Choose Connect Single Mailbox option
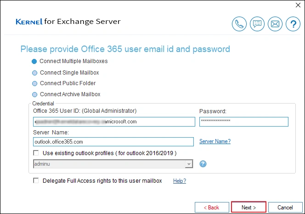 click(x=34, y=73)
